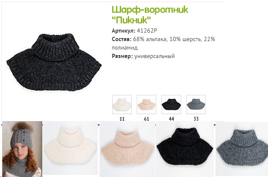Click the Состав composition text line
Viewport: 268px width, 177px height.
pos(163,43)
